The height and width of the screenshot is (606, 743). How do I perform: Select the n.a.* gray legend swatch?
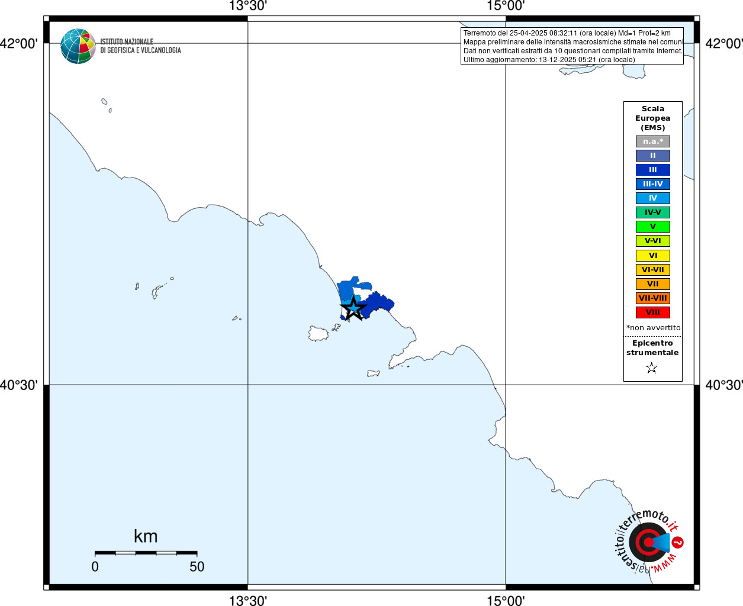click(x=653, y=141)
